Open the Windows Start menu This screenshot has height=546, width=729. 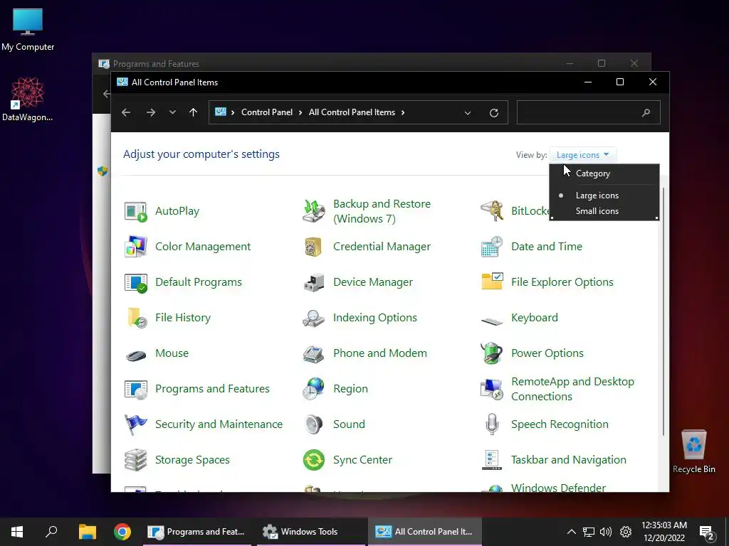17,532
